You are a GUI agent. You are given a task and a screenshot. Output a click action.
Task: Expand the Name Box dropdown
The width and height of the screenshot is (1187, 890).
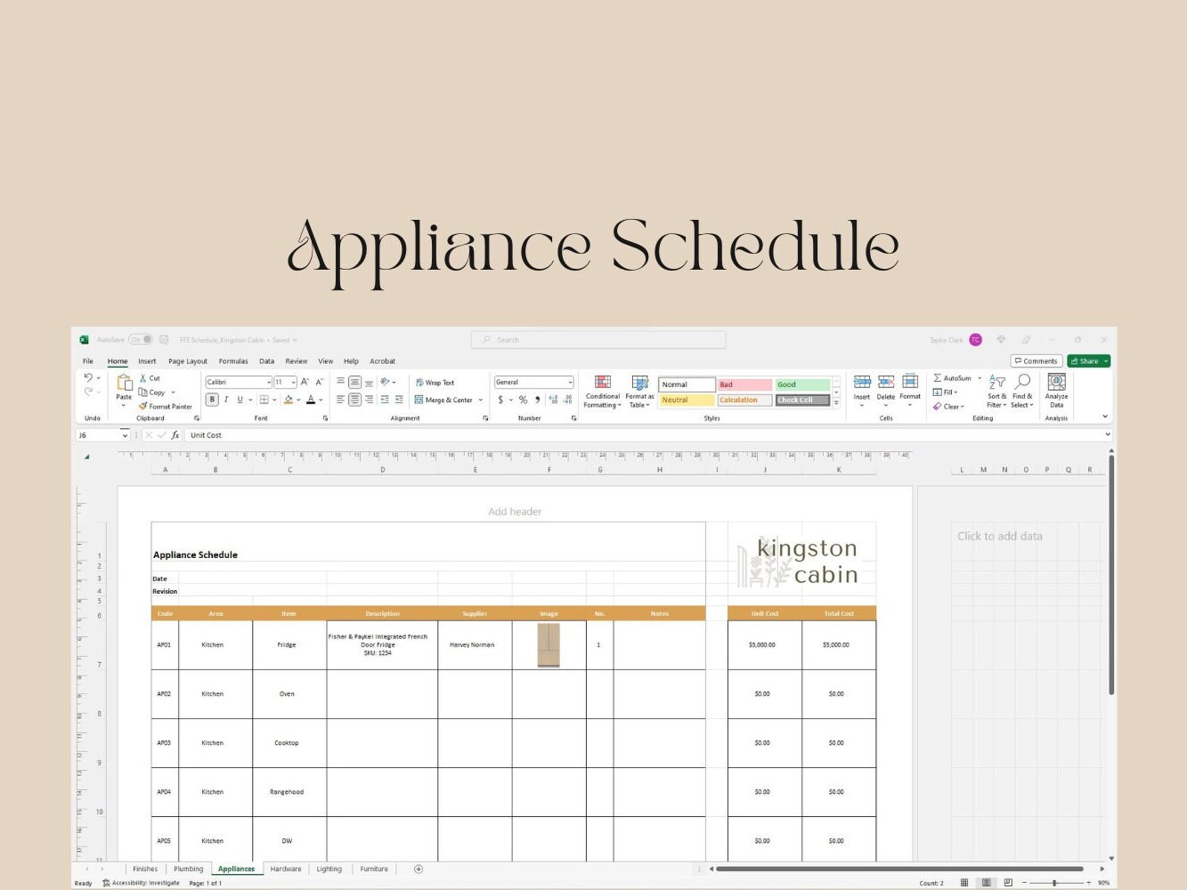[125, 435]
